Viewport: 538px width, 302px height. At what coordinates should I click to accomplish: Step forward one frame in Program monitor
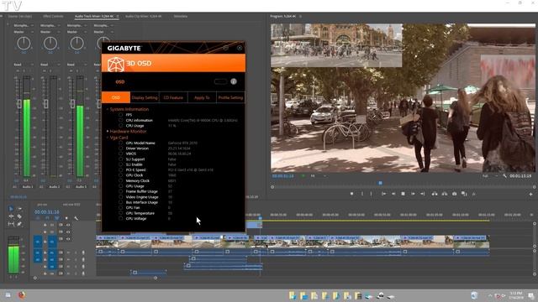(x=413, y=194)
